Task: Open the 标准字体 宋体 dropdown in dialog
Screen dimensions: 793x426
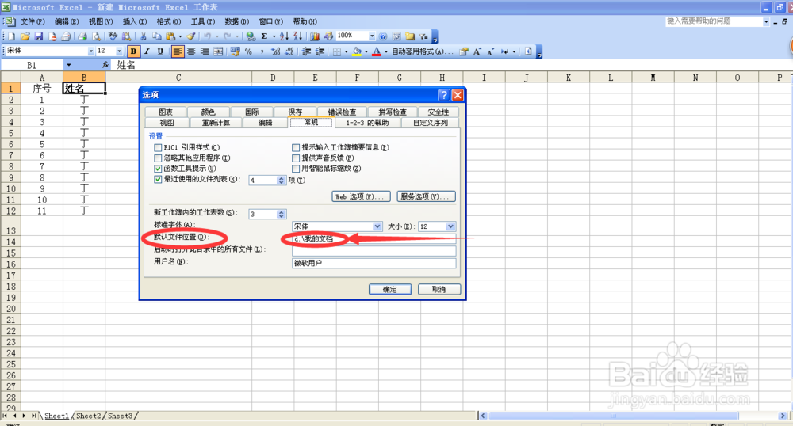Action: [x=377, y=226]
